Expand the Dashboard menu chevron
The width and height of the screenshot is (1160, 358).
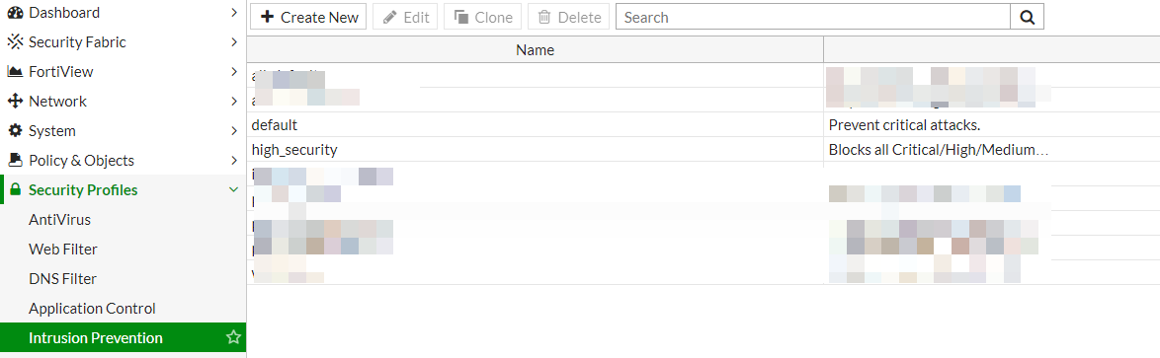pos(234,13)
